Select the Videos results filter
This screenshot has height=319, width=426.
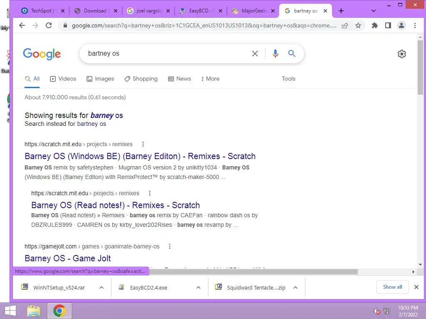(x=63, y=79)
